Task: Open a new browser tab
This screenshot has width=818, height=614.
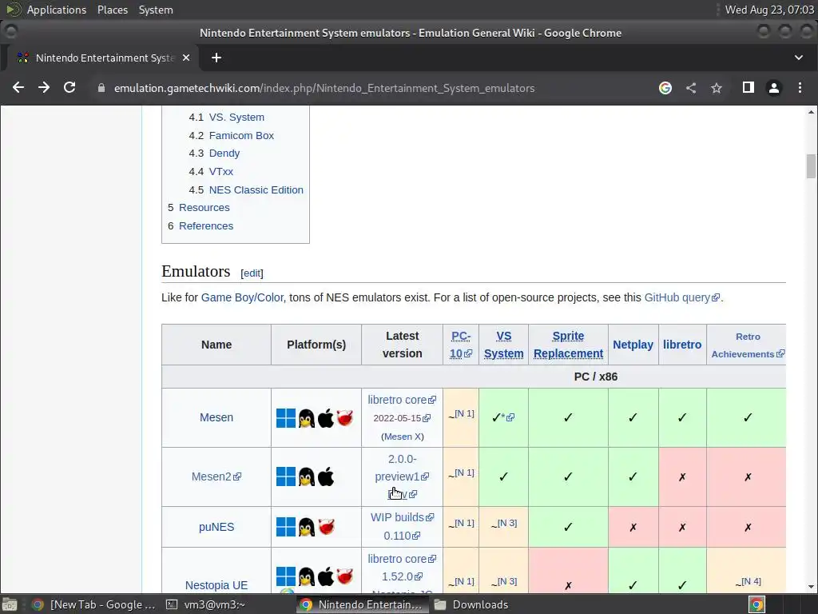Action: (x=216, y=58)
